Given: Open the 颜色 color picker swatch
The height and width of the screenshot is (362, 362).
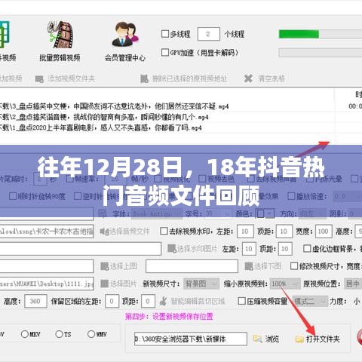Looking at the screenshot, I should pyautogui.click(x=265, y=214).
